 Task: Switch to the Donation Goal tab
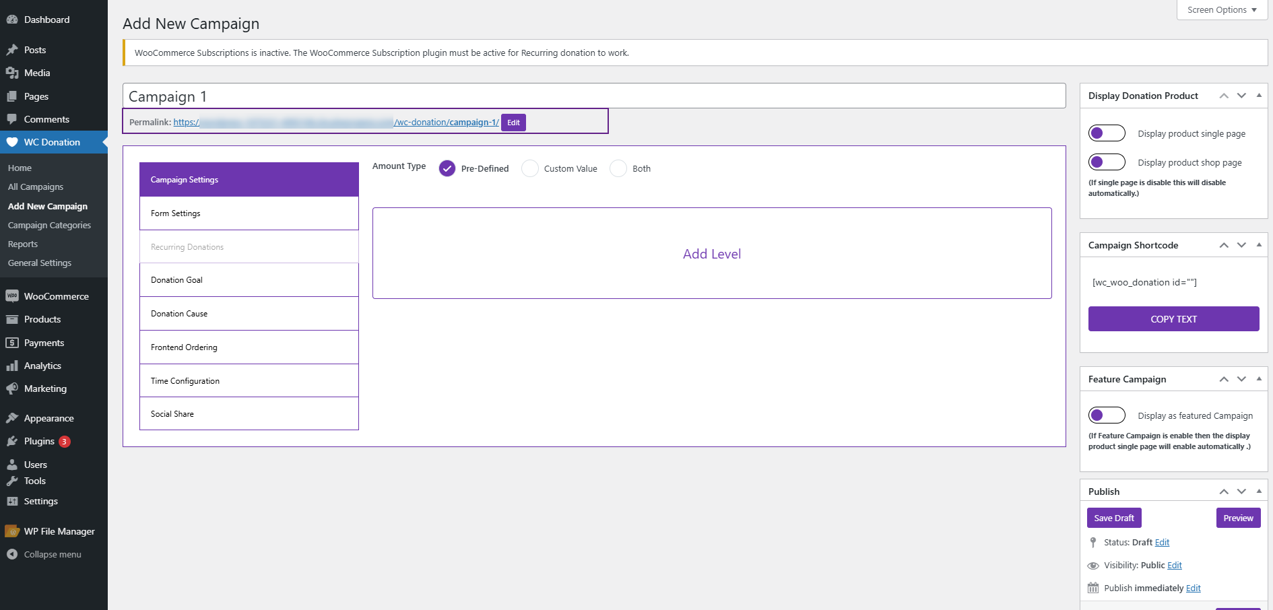[x=249, y=280]
